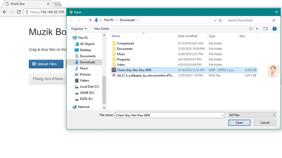Sort files by Date modified column
Viewport: 282px width, 158px height.
[188, 36]
